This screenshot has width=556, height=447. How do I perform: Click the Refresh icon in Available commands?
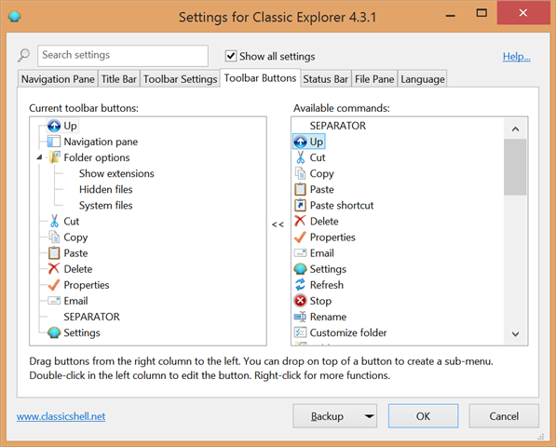[x=300, y=285]
